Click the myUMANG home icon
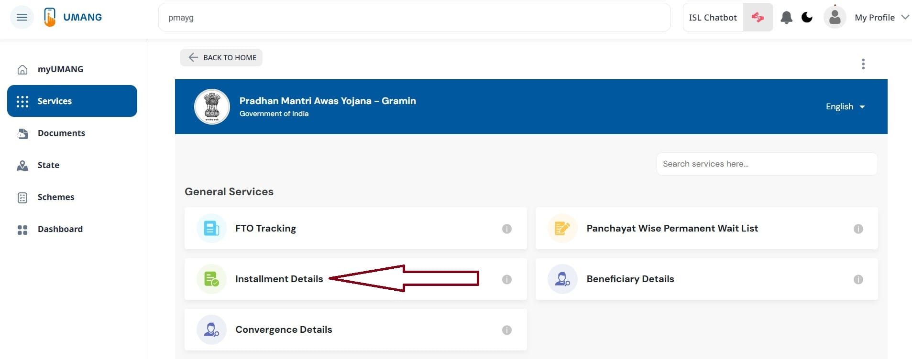This screenshot has width=912, height=359. pos(22,70)
